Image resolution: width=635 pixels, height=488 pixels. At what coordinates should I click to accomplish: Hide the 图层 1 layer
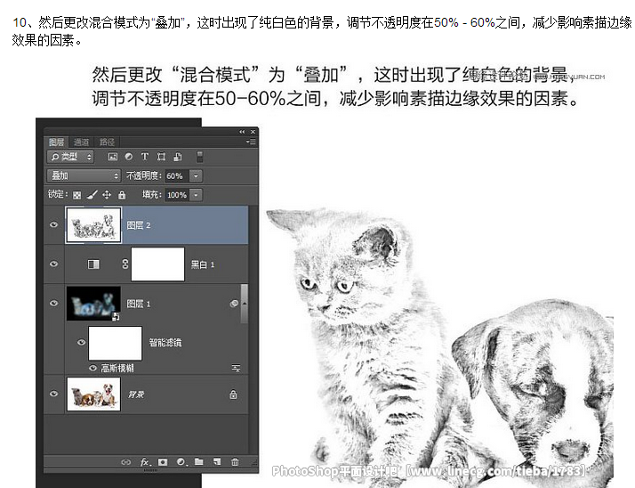pos(54,304)
